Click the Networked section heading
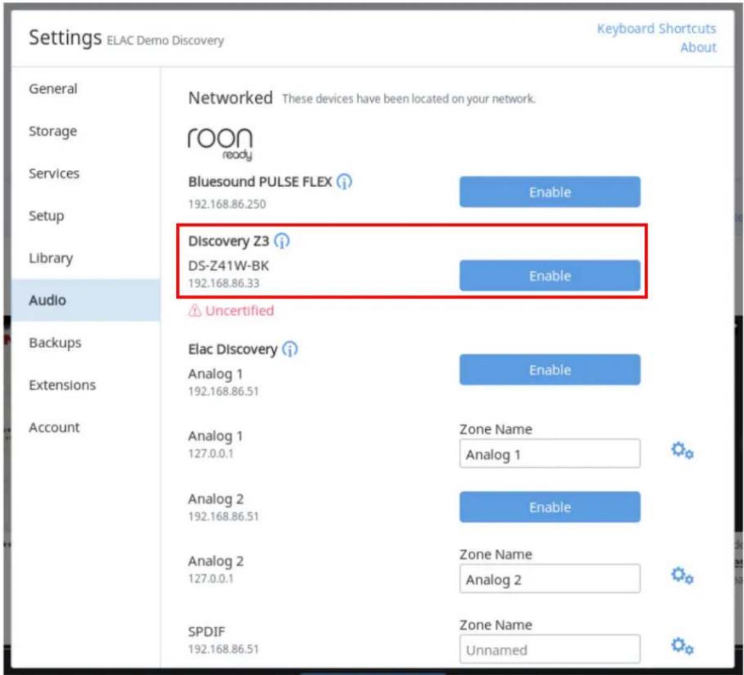Screen dimensions: 744x675 [230, 98]
